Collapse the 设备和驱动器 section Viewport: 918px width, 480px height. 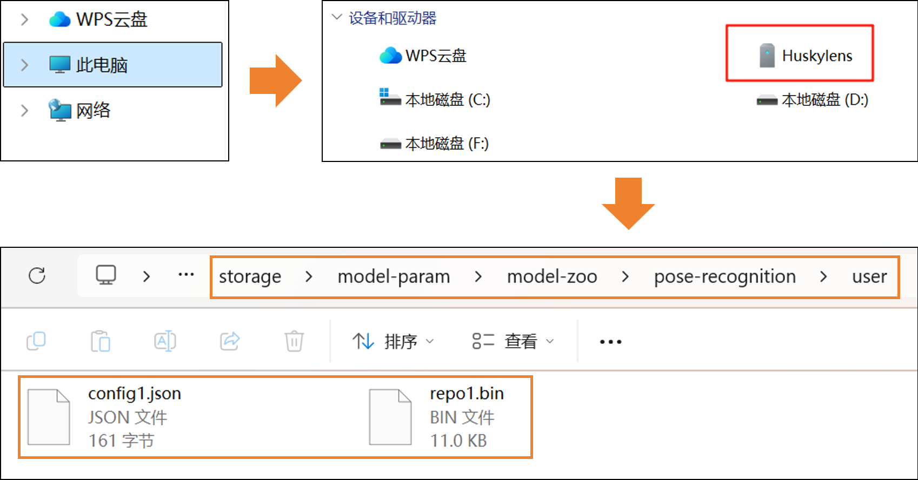click(x=337, y=17)
